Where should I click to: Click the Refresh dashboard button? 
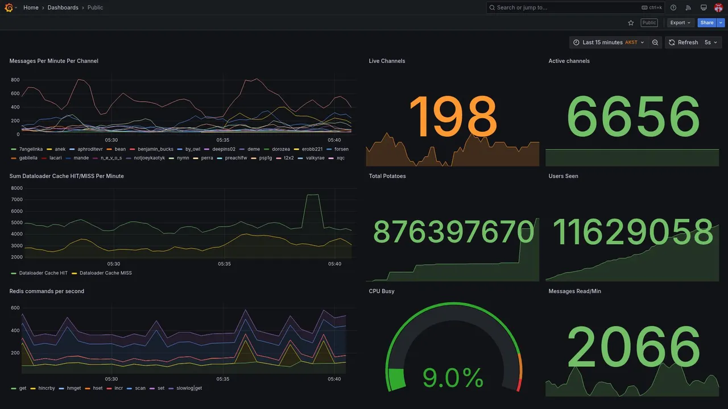click(682, 43)
